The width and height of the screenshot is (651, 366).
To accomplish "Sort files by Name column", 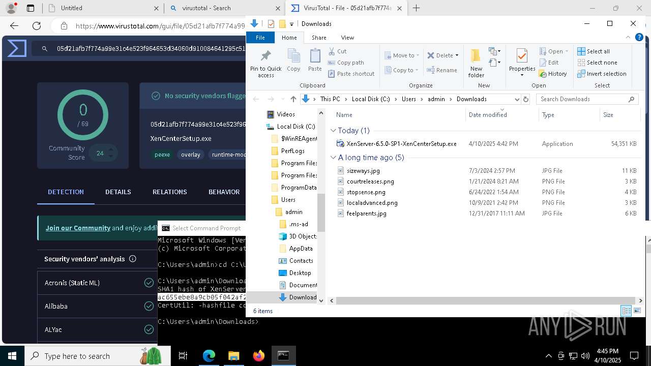I will click(x=344, y=115).
